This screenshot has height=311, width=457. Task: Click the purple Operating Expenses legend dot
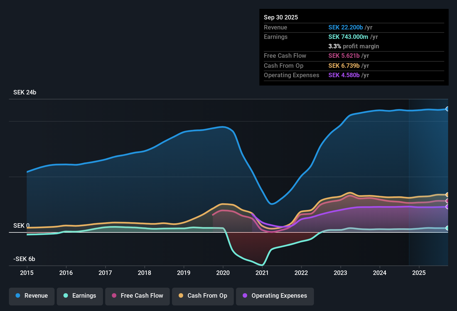pyautogui.click(x=245, y=296)
